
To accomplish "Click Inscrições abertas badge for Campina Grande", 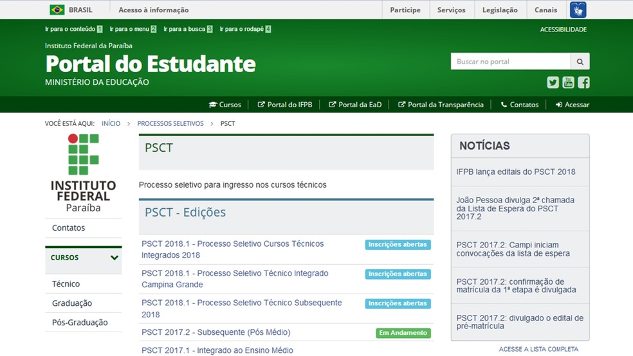I will 398,274.
